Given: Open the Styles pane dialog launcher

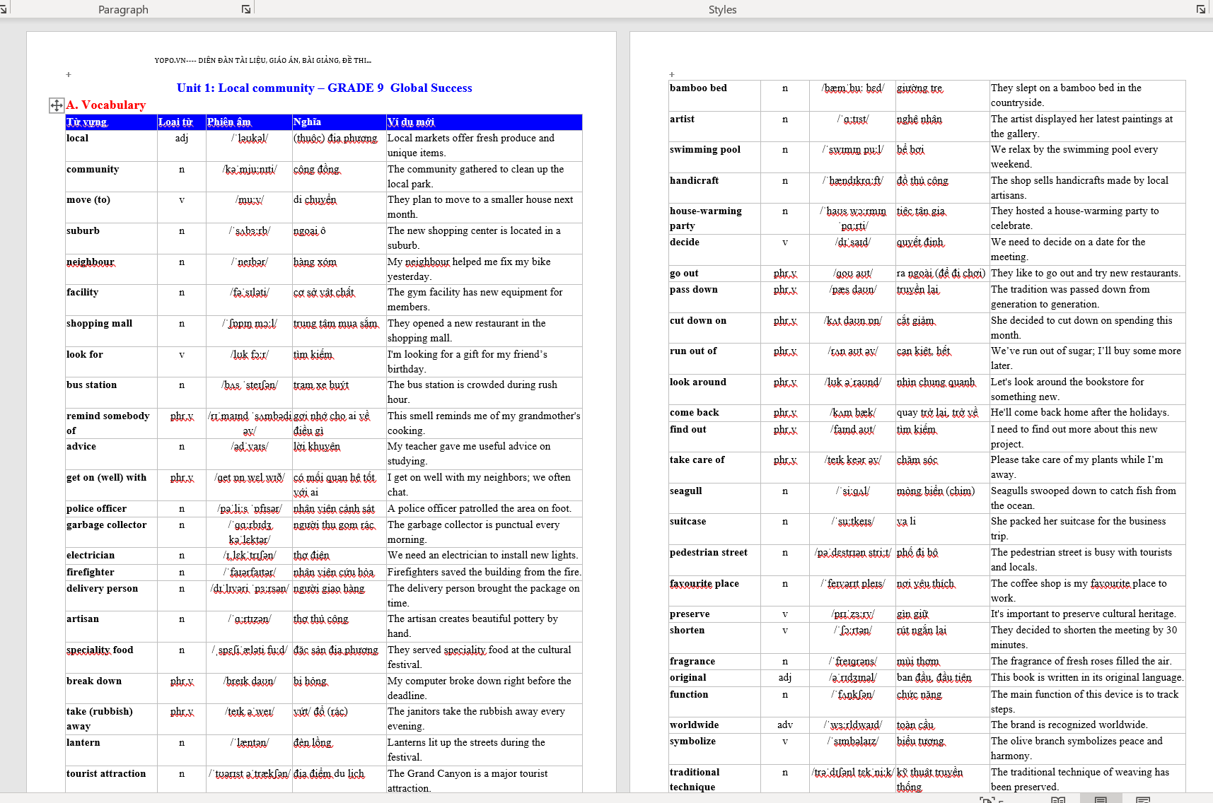Looking at the screenshot, I should [1200, 9].
